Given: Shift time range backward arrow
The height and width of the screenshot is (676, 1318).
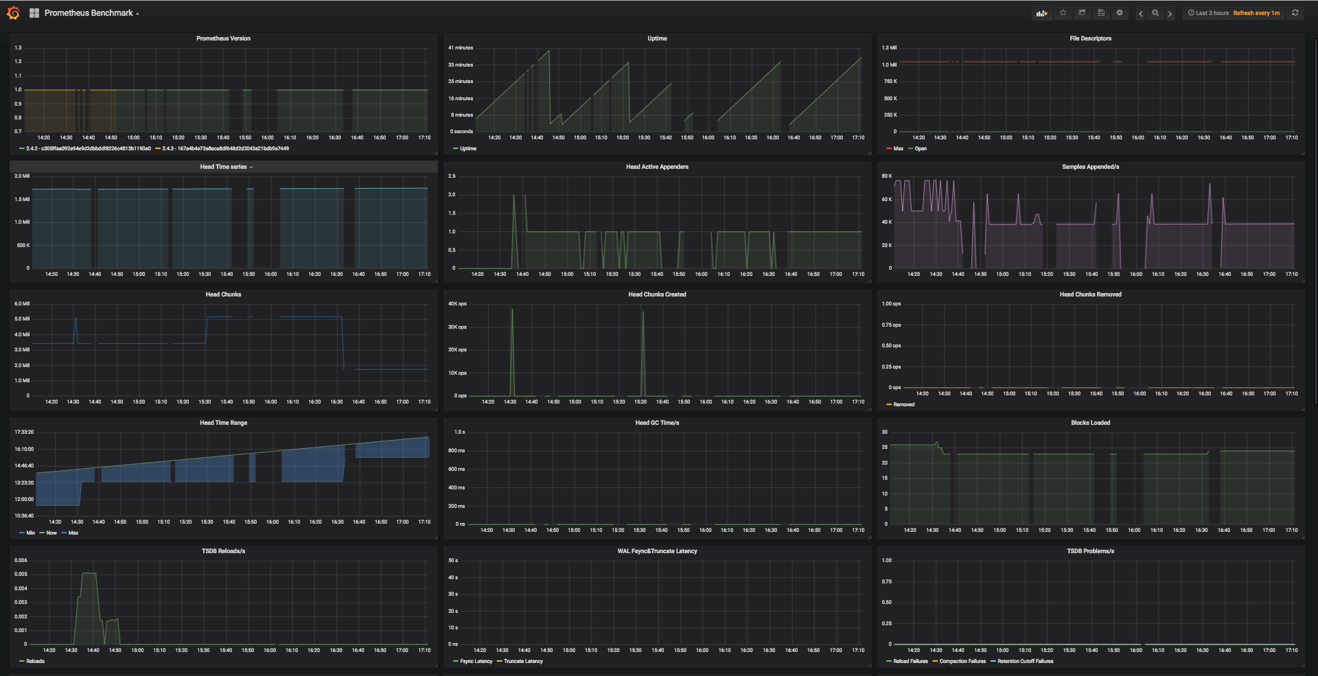Looking at the screenshot, I should pyautogui.click(x=1140, y=13).
